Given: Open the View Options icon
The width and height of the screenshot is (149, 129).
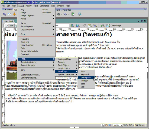Looking at the screenshot, I should (x=89, y=26).
